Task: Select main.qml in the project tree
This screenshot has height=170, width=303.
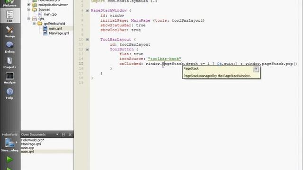Action: (x=55, y=28)
